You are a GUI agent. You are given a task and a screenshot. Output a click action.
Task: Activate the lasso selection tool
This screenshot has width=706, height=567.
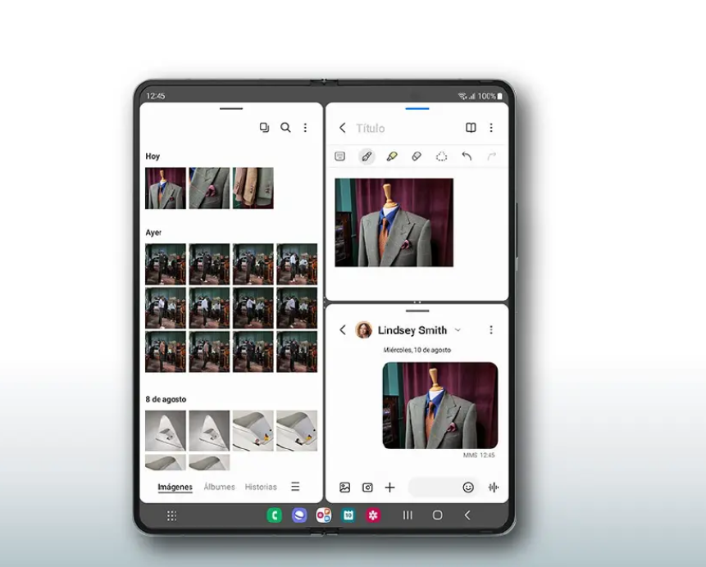coord(441,156)
